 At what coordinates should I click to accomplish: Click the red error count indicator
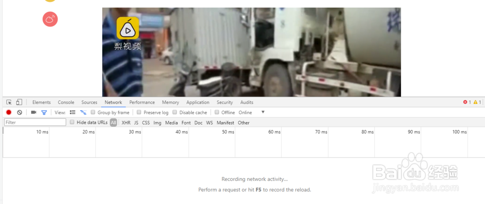click(467, 102)
